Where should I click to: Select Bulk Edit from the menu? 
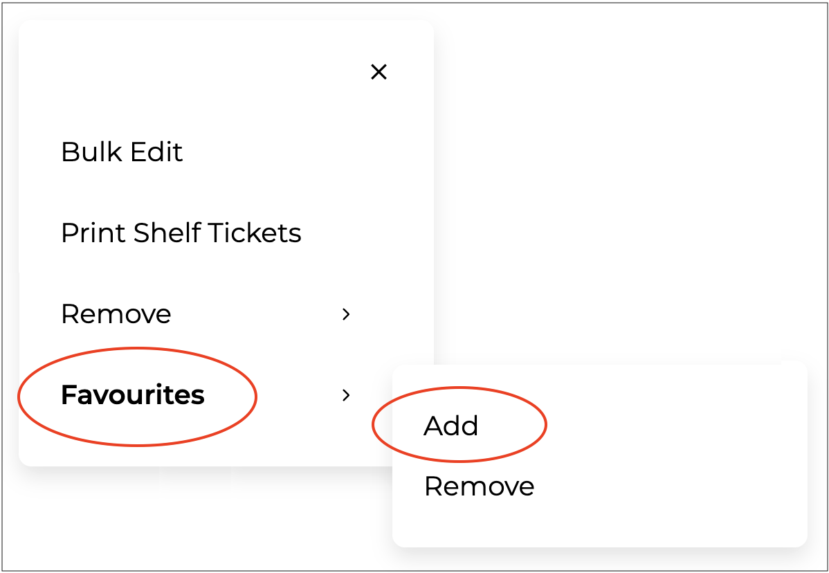[122, 152]
